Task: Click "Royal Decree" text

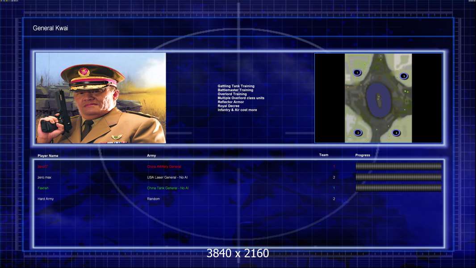Action: pos(228,106)
